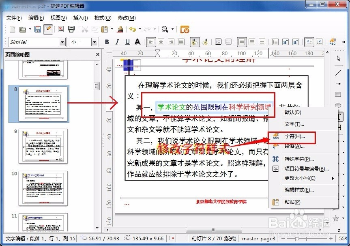The image size is (350, 246).
Task: Align text left
Action: point(151,42)
